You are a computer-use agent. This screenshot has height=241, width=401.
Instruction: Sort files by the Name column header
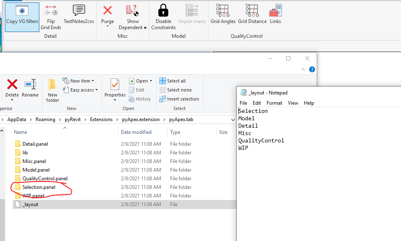click(x=20, y=132)
